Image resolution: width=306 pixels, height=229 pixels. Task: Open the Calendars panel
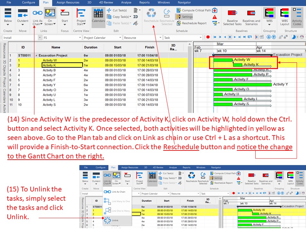coord(98,16)
